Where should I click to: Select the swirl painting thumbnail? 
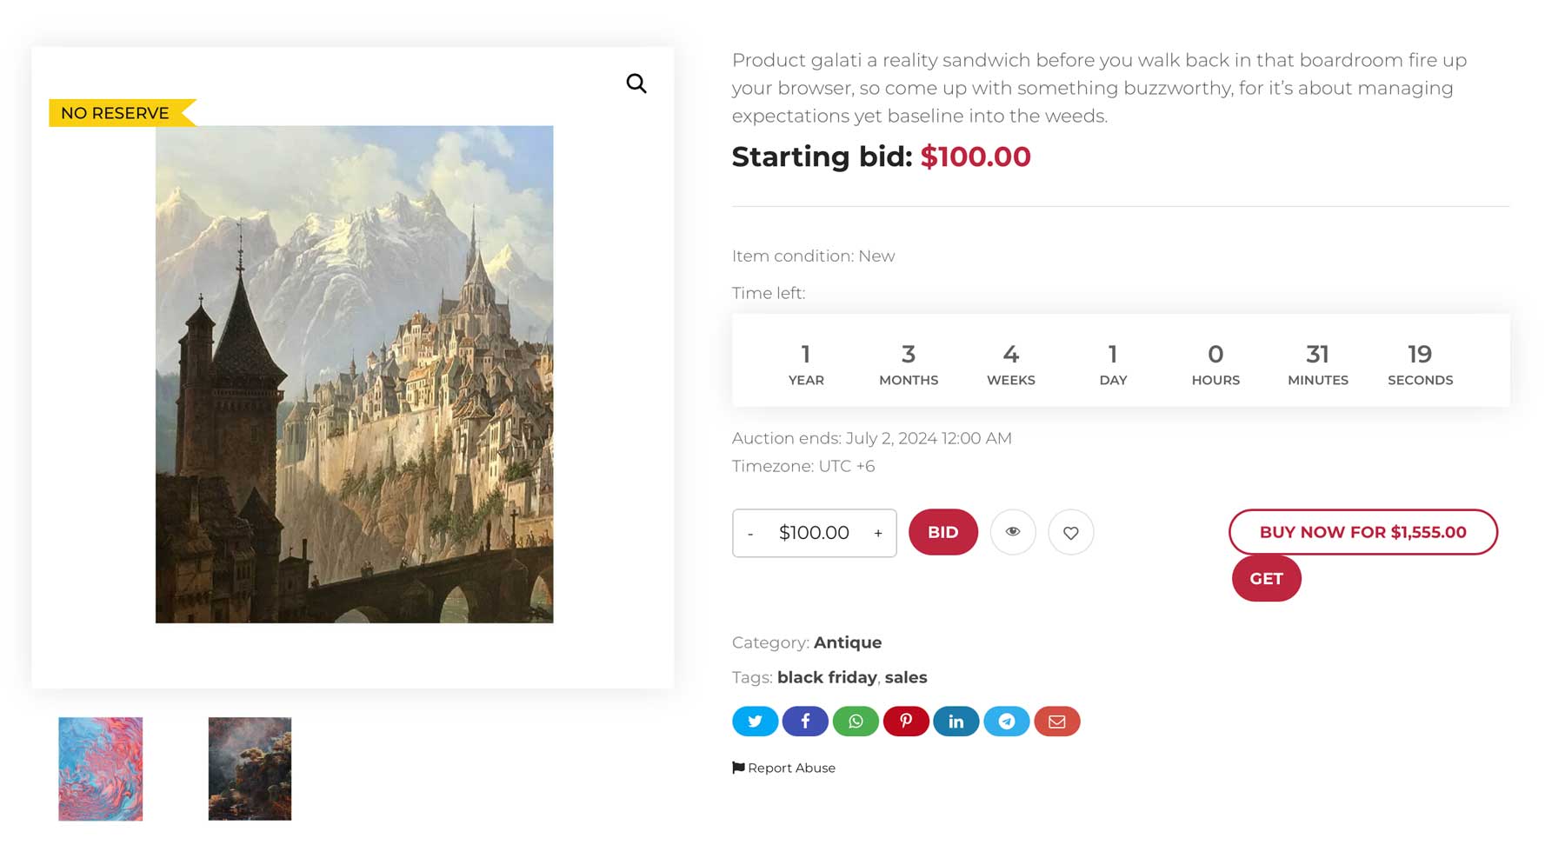pyautogui.click(x=100, y=768)
